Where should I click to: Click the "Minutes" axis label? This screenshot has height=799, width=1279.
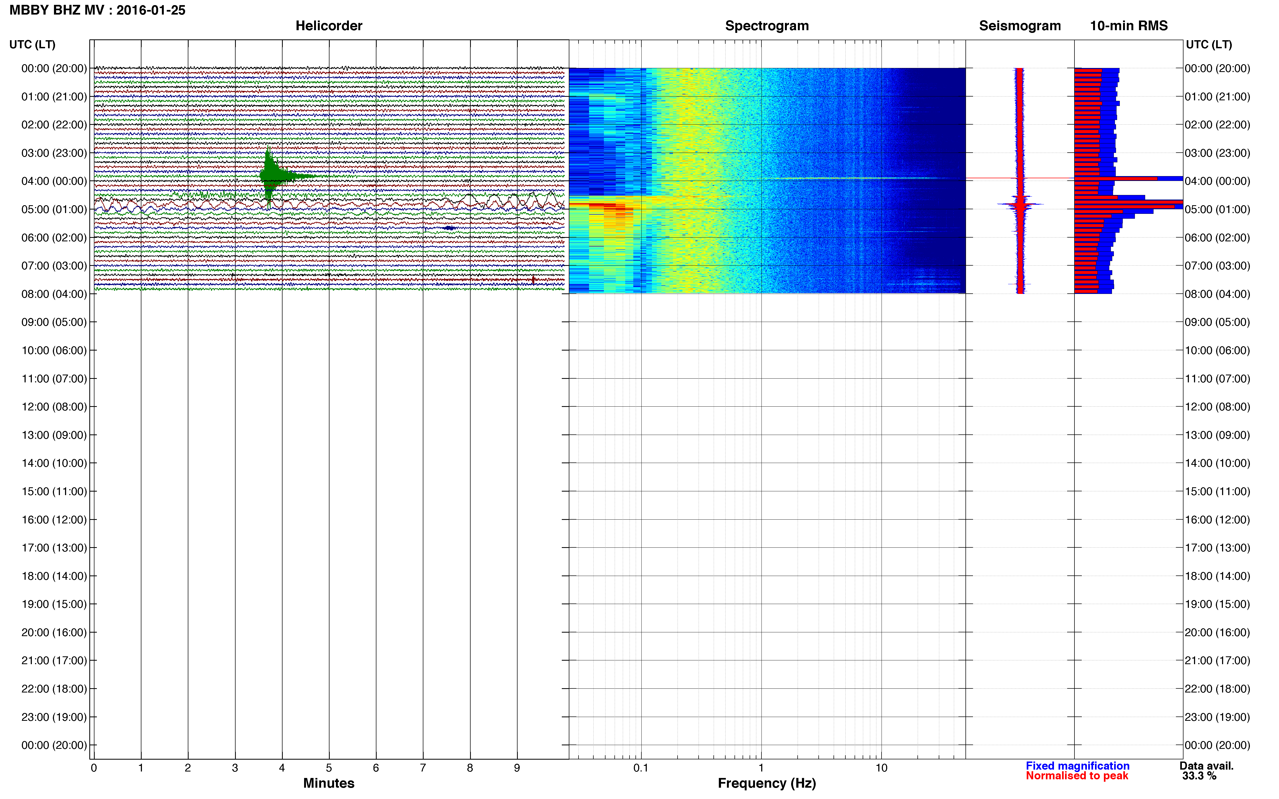[x=329, y=783]
